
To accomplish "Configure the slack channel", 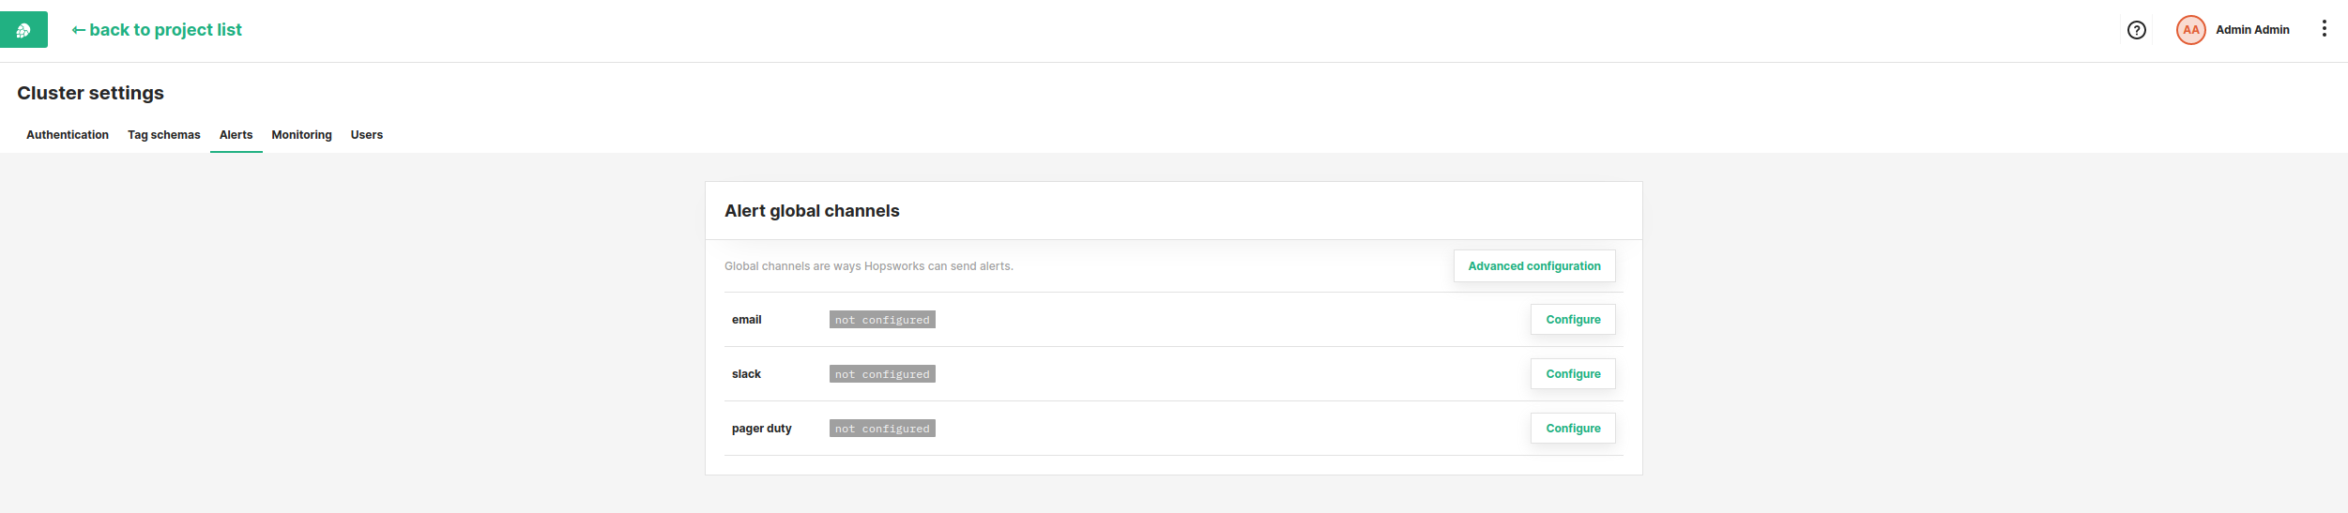I will click(x=1573, y=374).
